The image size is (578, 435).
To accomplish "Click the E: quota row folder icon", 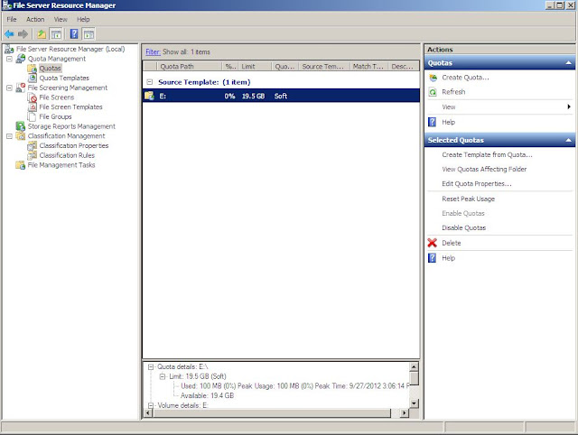I will coord(149,96).
